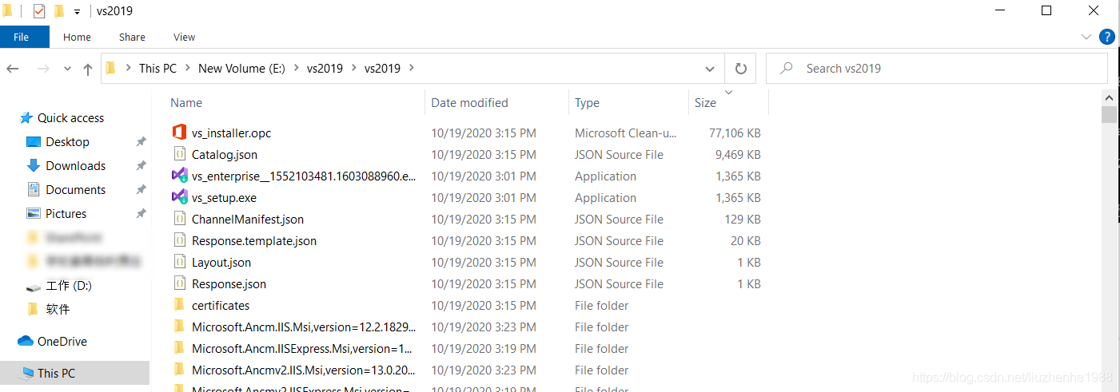Select the Microsoft.Ancm.IISExpress.Msi folder icon

click(x=179, y=348)
